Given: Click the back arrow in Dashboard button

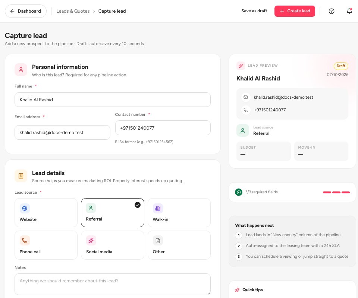Looking at the screenshot, I should pos(12,11).
